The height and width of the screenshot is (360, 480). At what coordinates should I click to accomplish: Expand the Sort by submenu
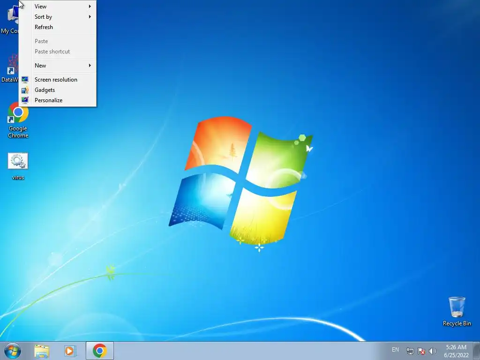click(x=58, y=17)
